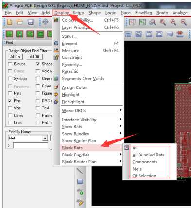Expand the Interface Visibility submenu

tap(121, 119)
